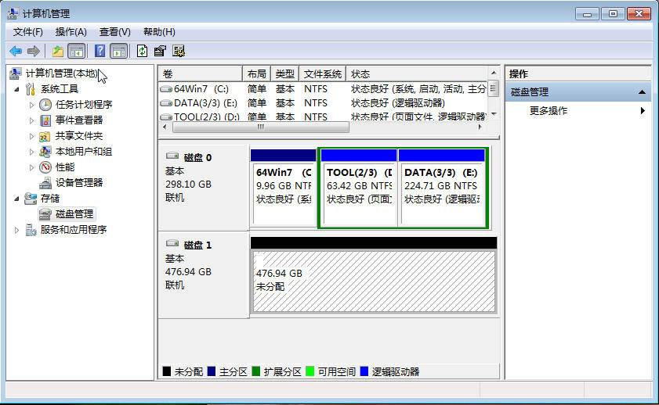
Task: Click the bright green 可用空间 legend swatch
Action: tap(310, 371)
